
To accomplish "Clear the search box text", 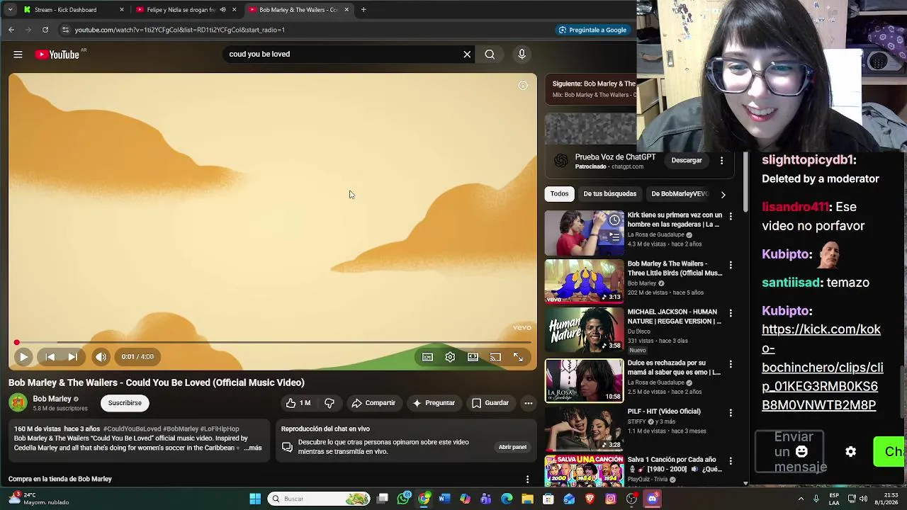I will 467,55.
